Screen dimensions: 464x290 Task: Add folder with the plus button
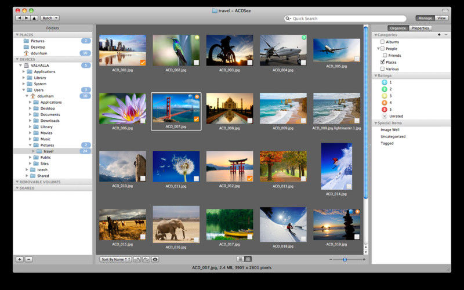pos(20,259)
